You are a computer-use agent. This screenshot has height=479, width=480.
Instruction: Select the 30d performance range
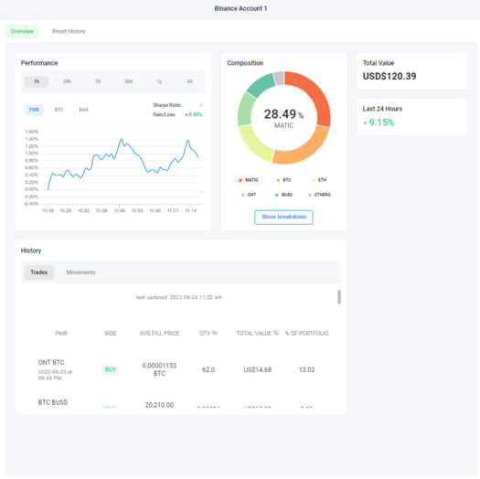(128, 81)
